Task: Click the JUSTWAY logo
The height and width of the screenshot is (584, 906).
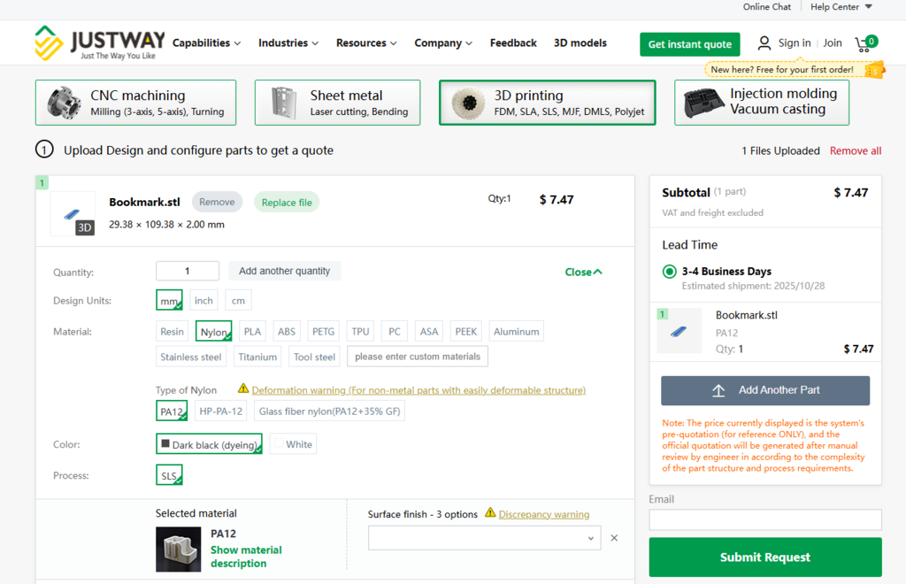Action: click(100, 42)
